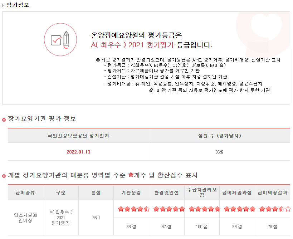The width and height of the screenshot is (293, 239).
Task: Click the 평가비대상 explanation line
Action: [x=183, y=84]
